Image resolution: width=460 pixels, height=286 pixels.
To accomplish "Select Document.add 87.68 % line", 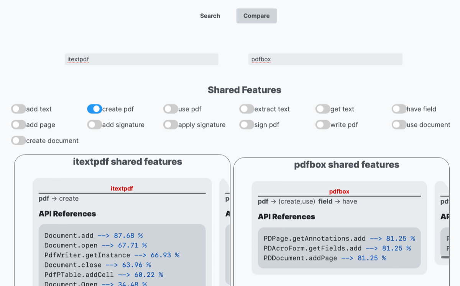I will (x=94, y=235).
